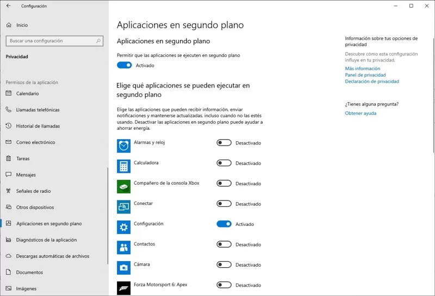Click Declaración de privacidad link

point(372,81)
